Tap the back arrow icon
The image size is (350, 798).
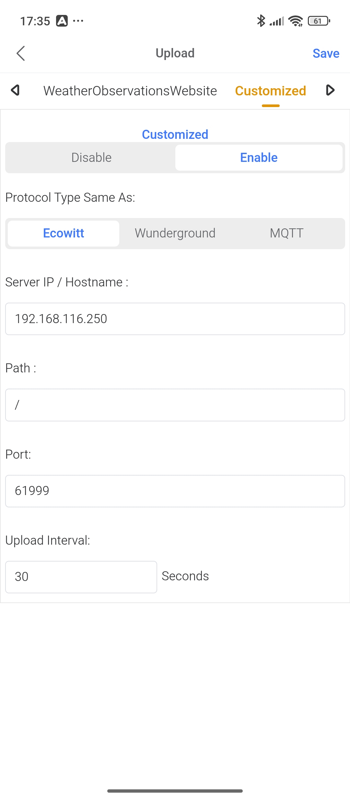click(21, 53)
